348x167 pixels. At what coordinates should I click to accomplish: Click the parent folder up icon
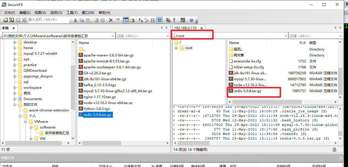pos(132,20)
